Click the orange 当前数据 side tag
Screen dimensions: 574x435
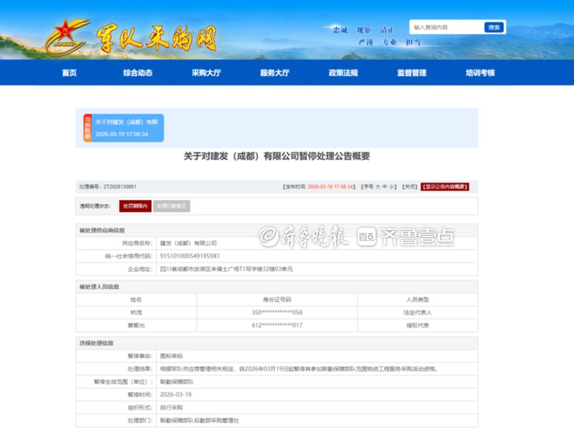(87, 128)
